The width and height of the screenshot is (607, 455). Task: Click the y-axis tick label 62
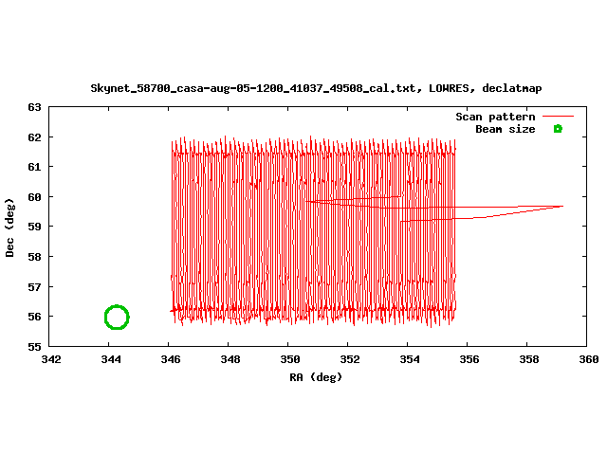pyautogui.click(x=34, y=137)
